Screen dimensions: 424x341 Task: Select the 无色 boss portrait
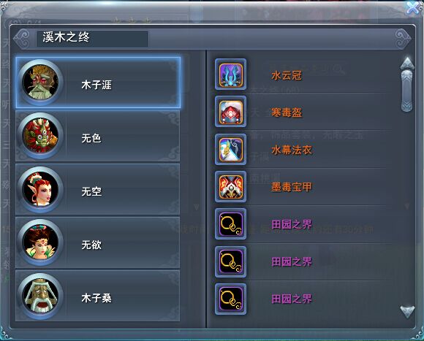coord(40,136)
